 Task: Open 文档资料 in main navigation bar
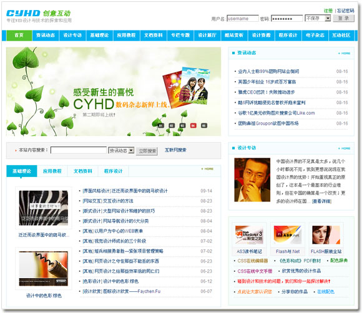pos(154,36)
